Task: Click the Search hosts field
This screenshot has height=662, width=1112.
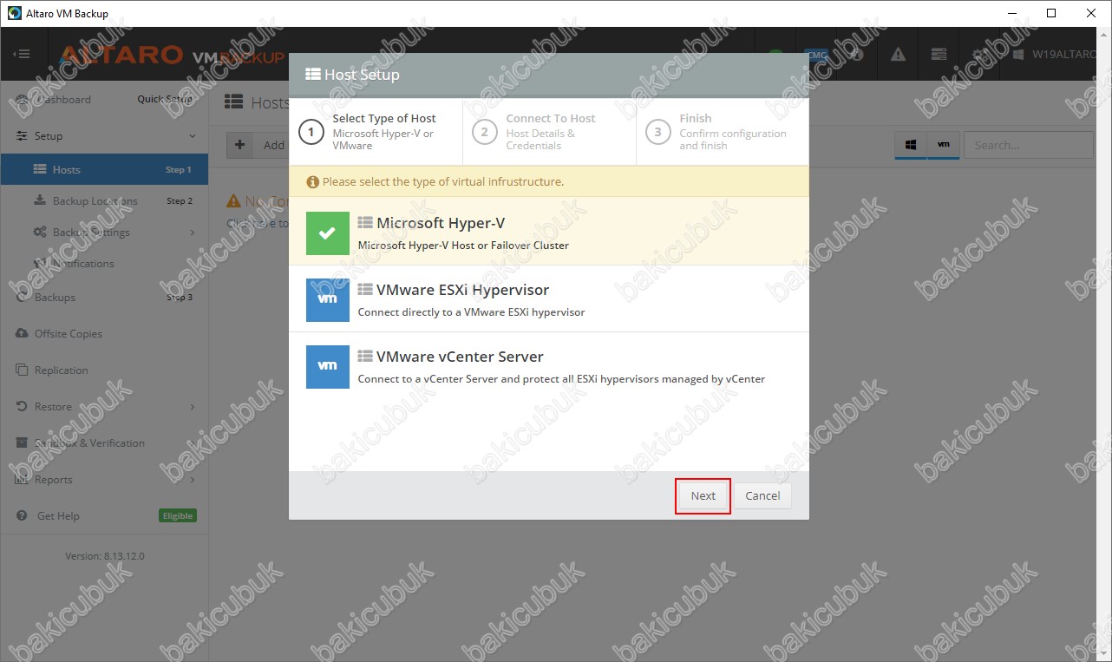Action: coord(1029,145)
